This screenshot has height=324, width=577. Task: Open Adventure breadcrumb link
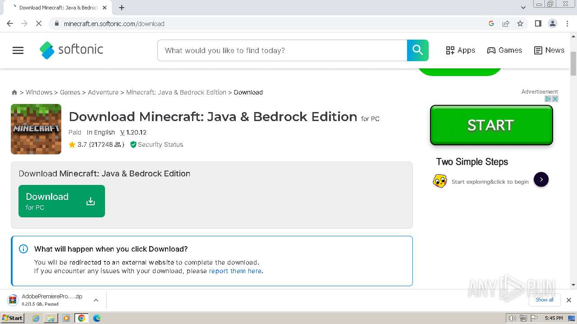103,92
